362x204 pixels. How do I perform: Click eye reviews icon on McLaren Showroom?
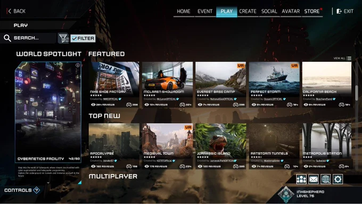[x=146, y=104]
